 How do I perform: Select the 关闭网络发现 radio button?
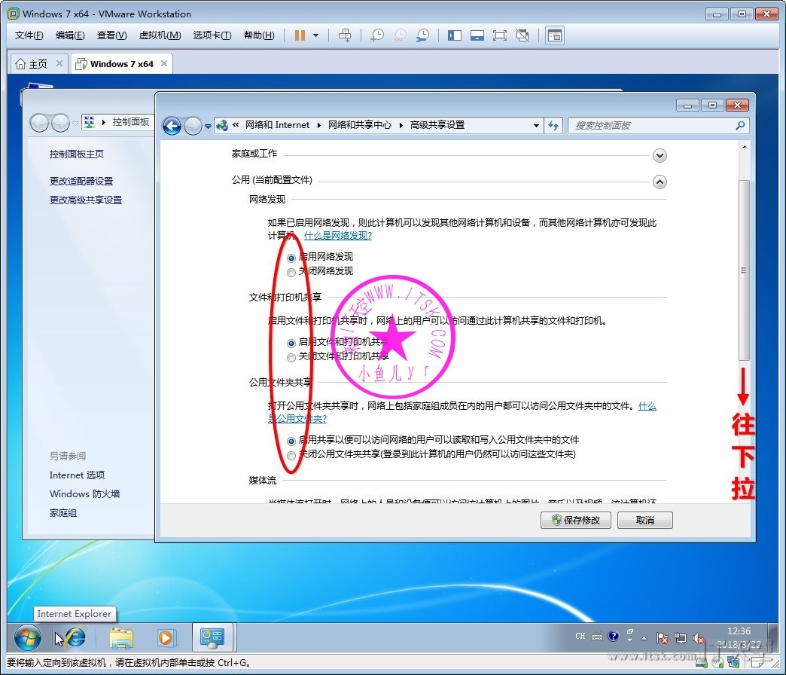(291, 272)
